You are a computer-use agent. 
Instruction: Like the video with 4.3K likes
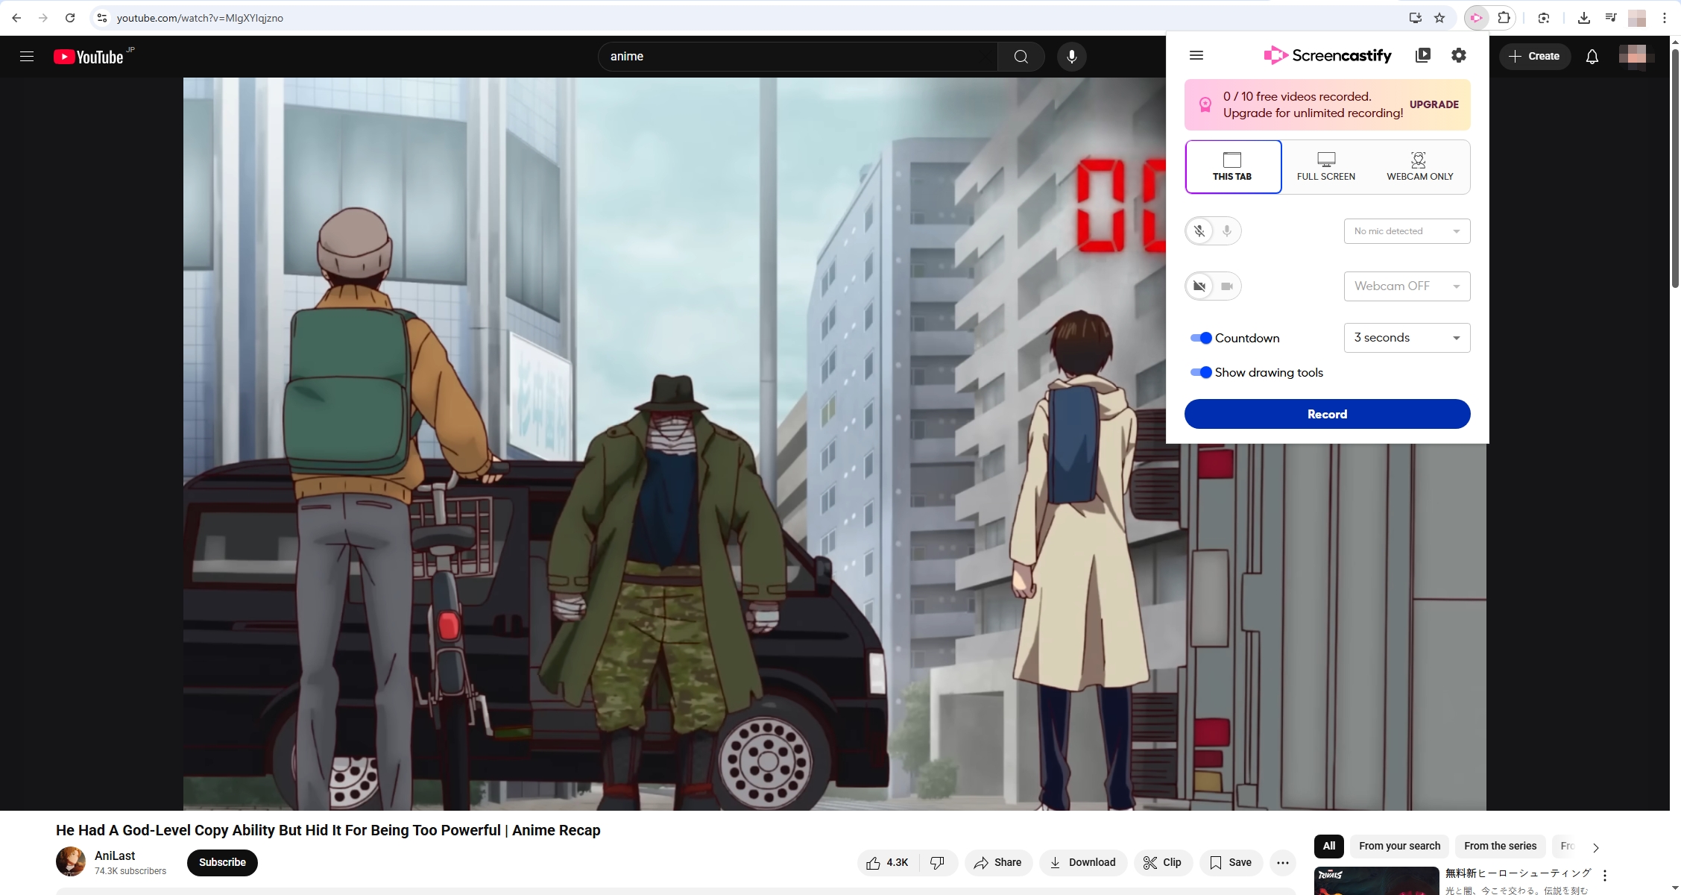889,862
